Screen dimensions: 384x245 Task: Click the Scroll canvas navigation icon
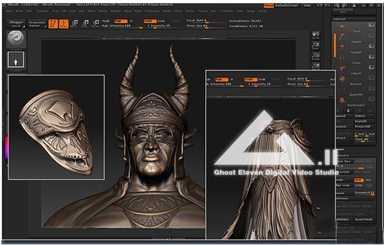click(x=316, y=35)
